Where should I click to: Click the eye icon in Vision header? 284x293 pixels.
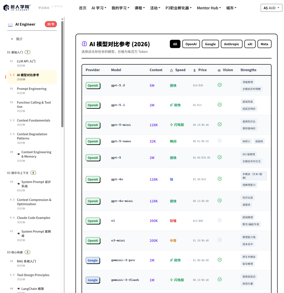[219, 70]
